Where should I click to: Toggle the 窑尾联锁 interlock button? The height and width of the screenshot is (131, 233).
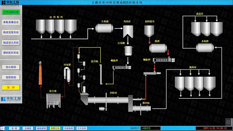coord(11,77)
